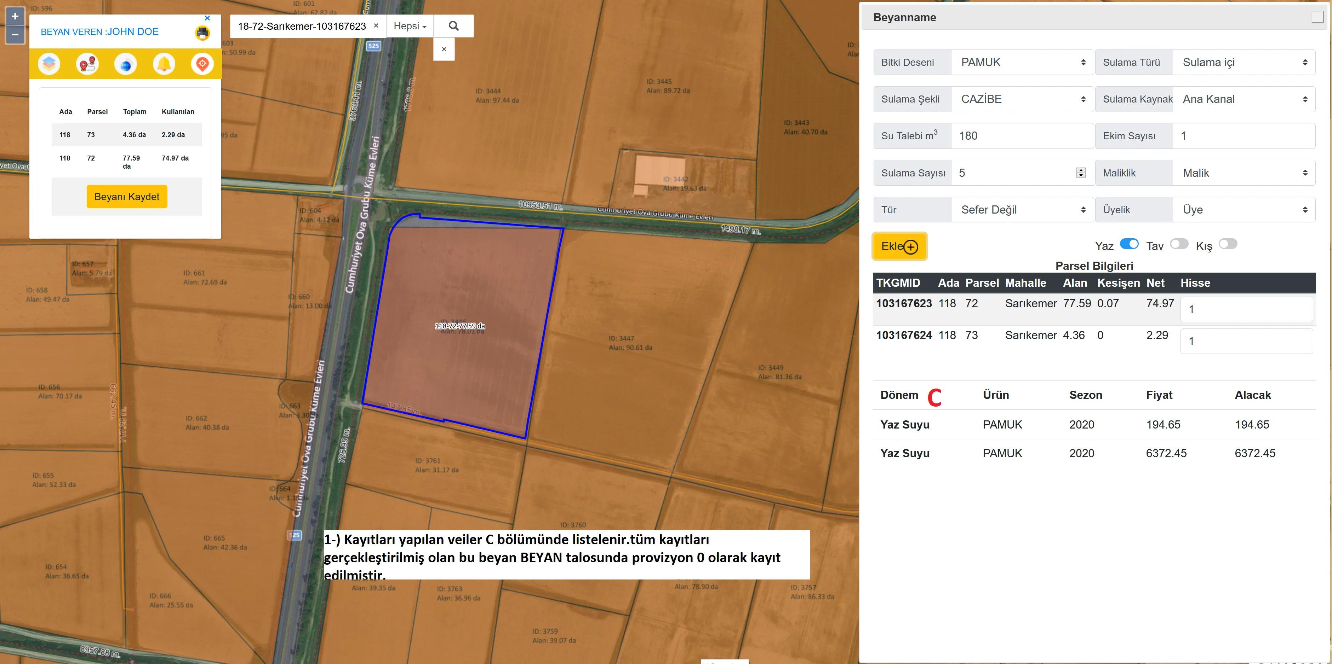
Task: Zoom in the map with plus
Action: [x=15, y=17]
